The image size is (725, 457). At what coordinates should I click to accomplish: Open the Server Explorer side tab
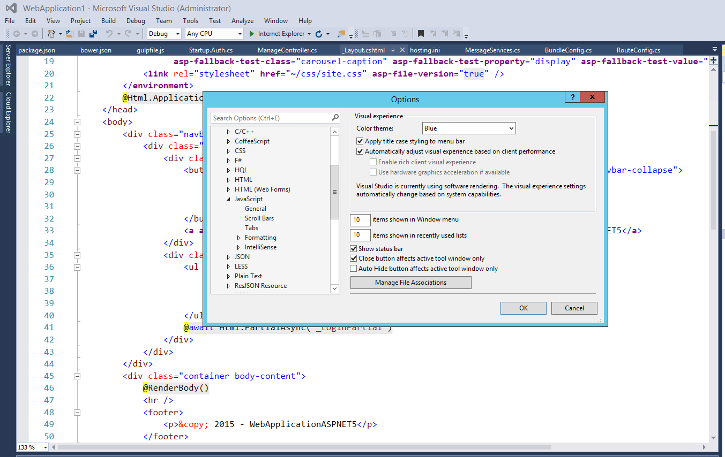click(8, 65)
